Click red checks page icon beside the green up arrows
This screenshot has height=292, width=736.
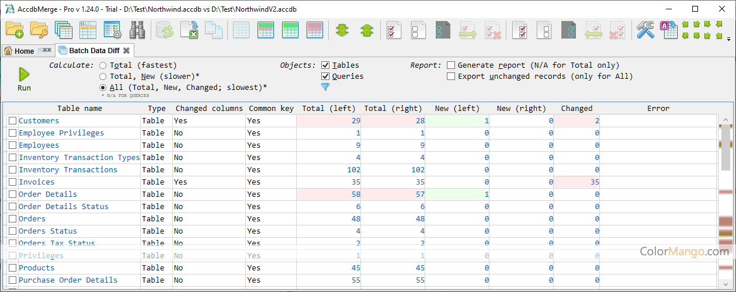(x=394, y=30)
